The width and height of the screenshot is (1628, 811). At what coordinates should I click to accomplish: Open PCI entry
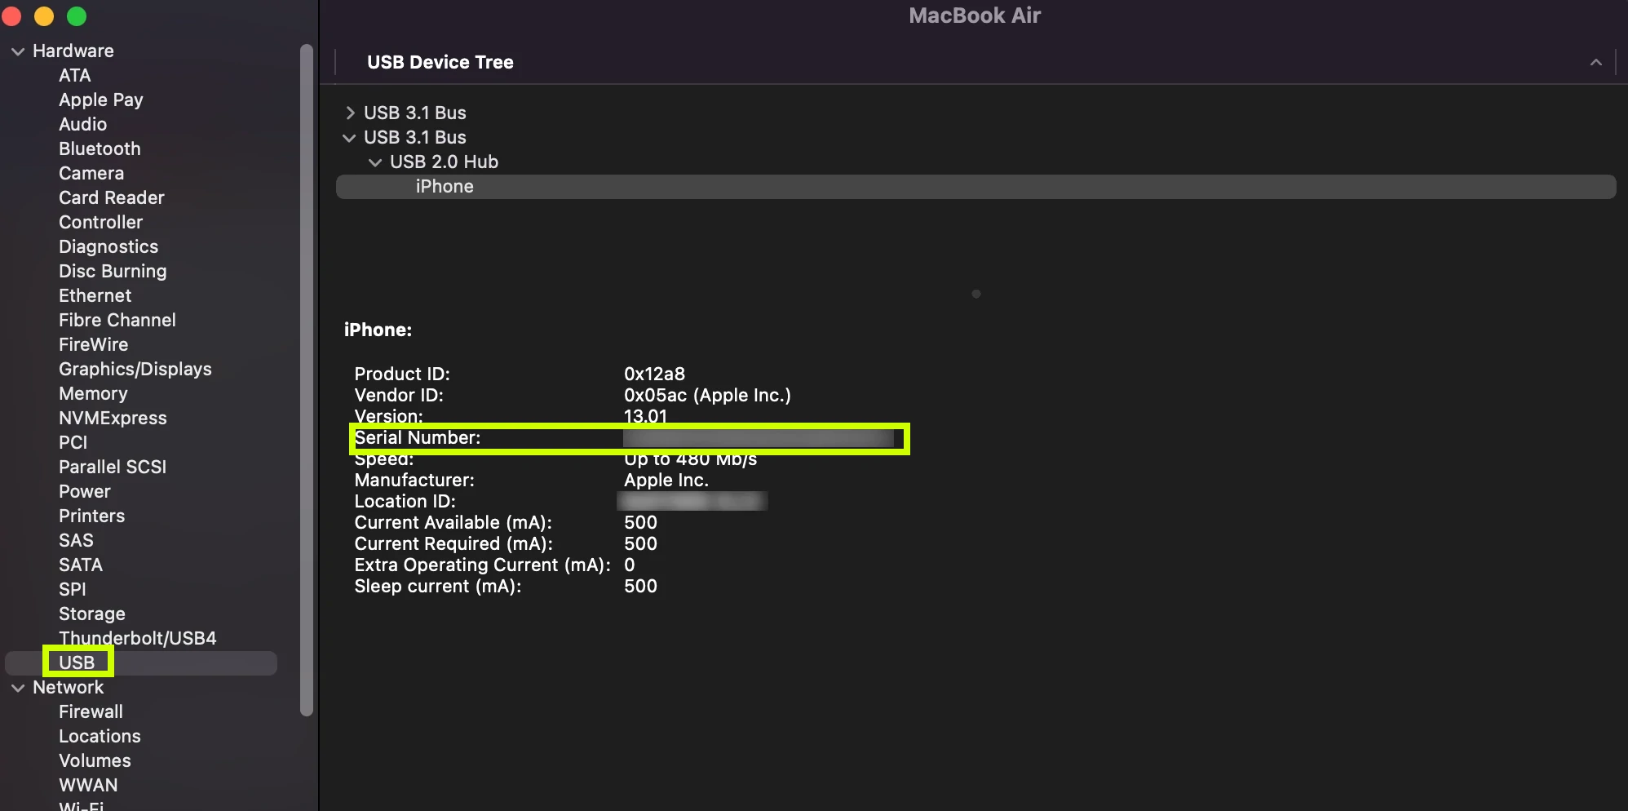tap(73, 442)
